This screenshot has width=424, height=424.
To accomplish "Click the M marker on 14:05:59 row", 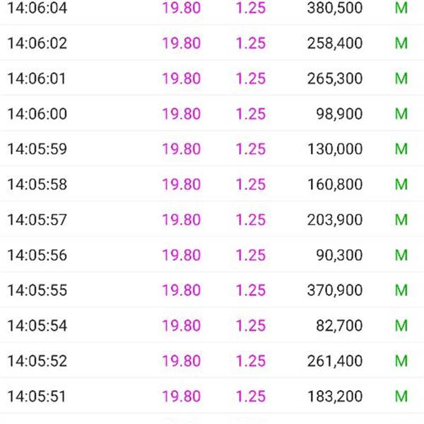I will coord(401,149).
